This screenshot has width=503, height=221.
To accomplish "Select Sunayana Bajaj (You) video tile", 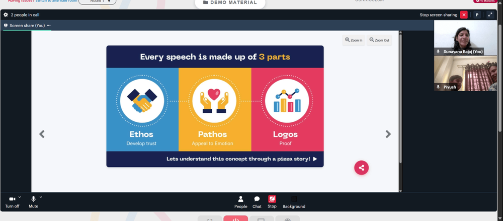I will point(465,38).
